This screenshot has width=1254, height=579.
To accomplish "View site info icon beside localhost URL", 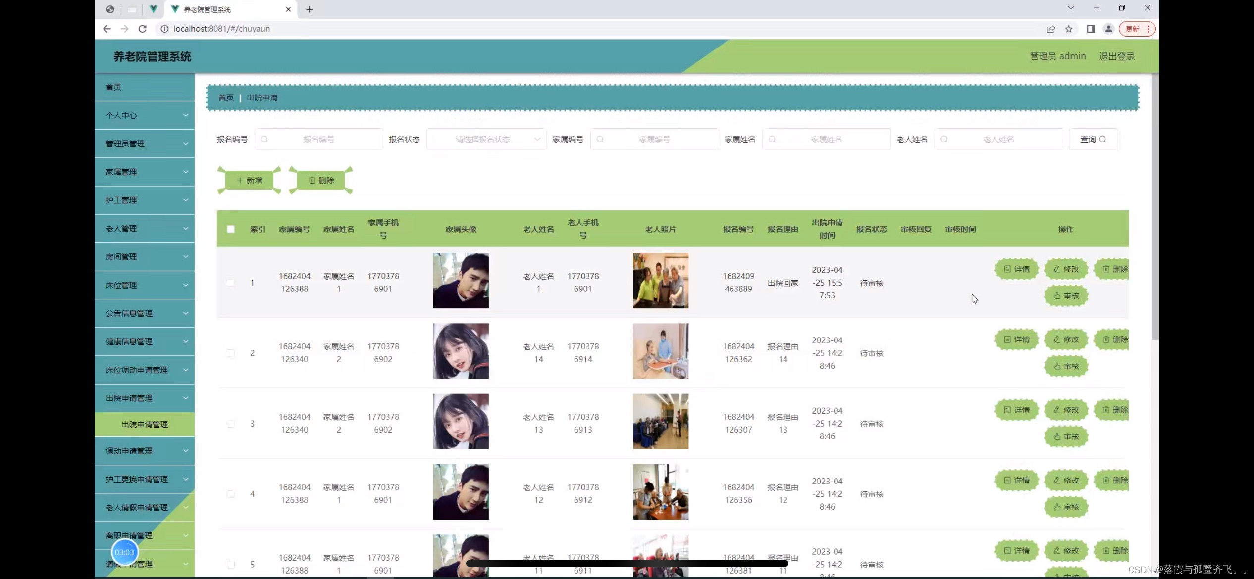I will (164, 29).
